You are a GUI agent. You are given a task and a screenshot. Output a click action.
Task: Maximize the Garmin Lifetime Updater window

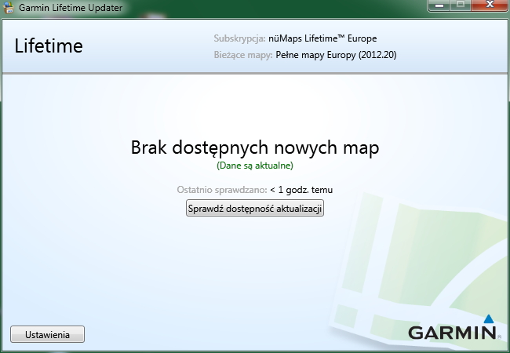[x=461, y=5]
